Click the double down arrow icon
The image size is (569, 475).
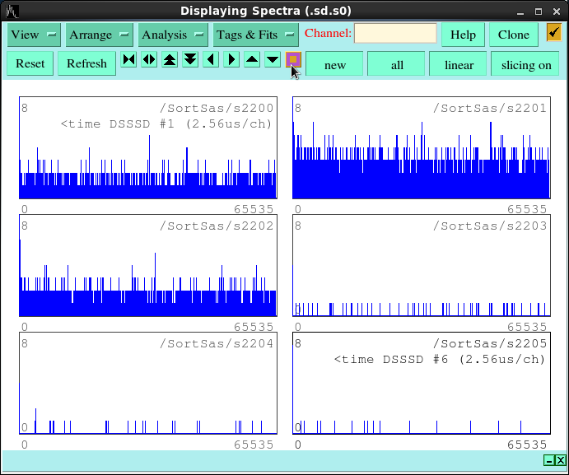(x=190, y=59)
